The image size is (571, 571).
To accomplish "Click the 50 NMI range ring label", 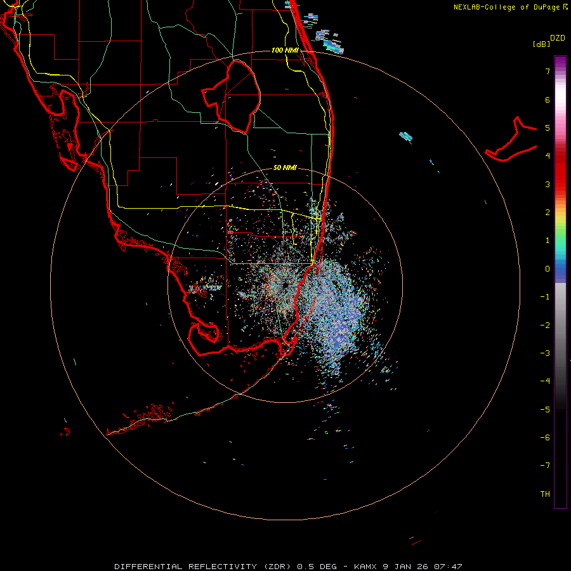I will point(285,167).
